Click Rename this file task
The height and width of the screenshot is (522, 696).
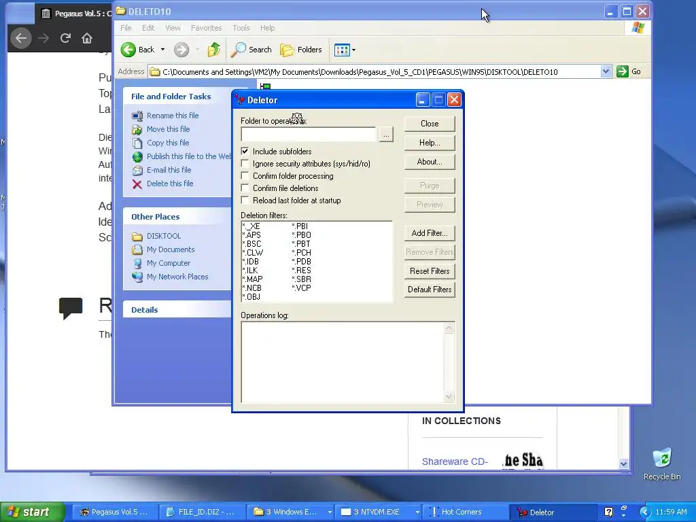(173, 116)
